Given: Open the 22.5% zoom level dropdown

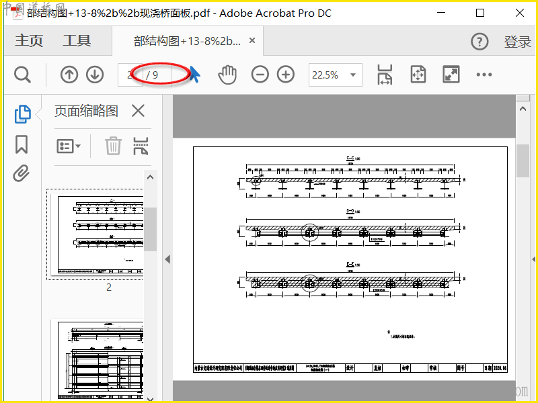Looking at the screenshot, I should point(335,75).
